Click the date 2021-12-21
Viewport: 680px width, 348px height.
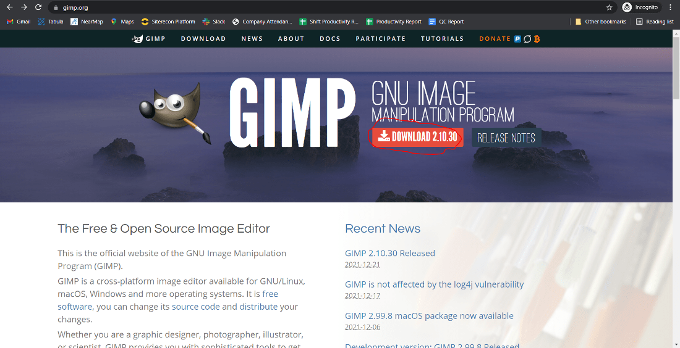point(362,265)
